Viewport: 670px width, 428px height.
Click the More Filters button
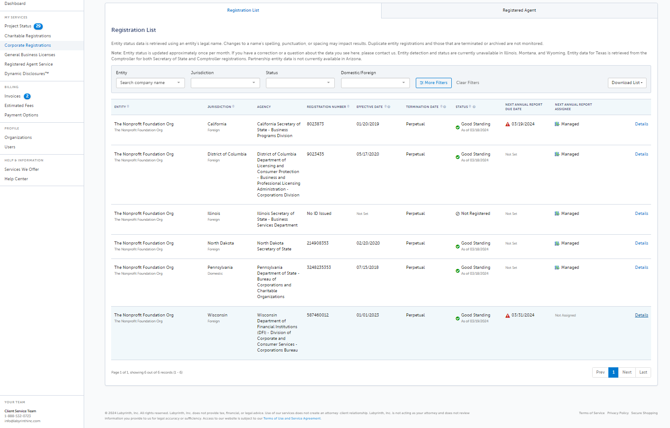click(434, 83)
